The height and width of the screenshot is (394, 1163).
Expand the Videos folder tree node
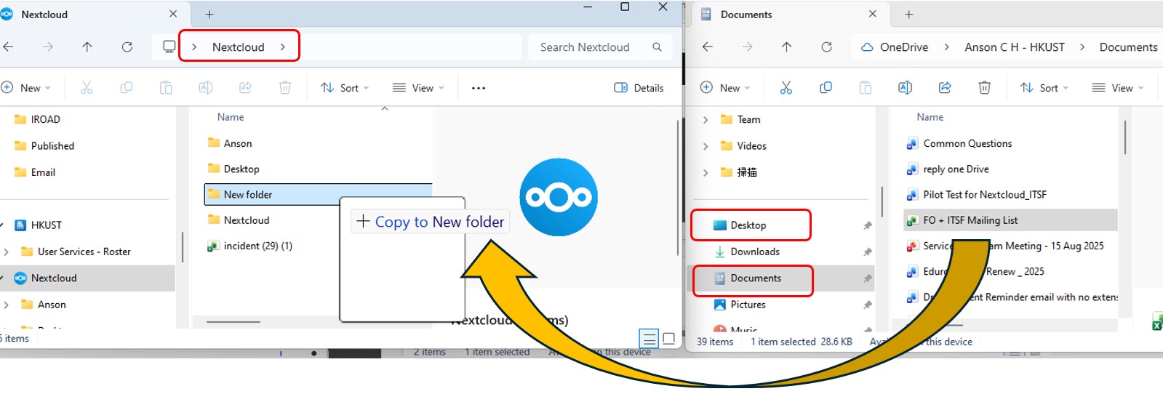coord(705,146)
